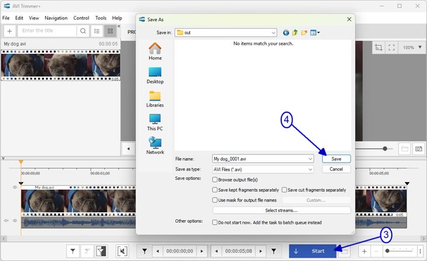Check Save kept fragments separately
Image resolution: width=427 pixels, height=261 pixels.
point(215,190)
